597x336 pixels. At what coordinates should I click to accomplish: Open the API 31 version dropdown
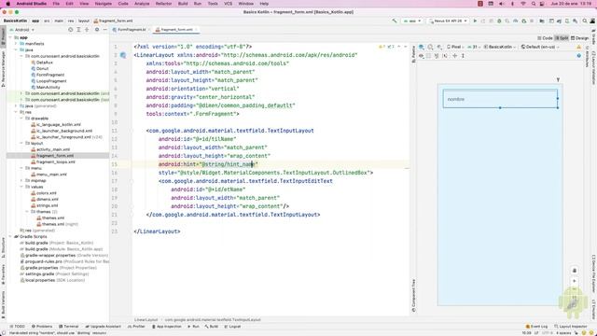[x=475, y=47]
